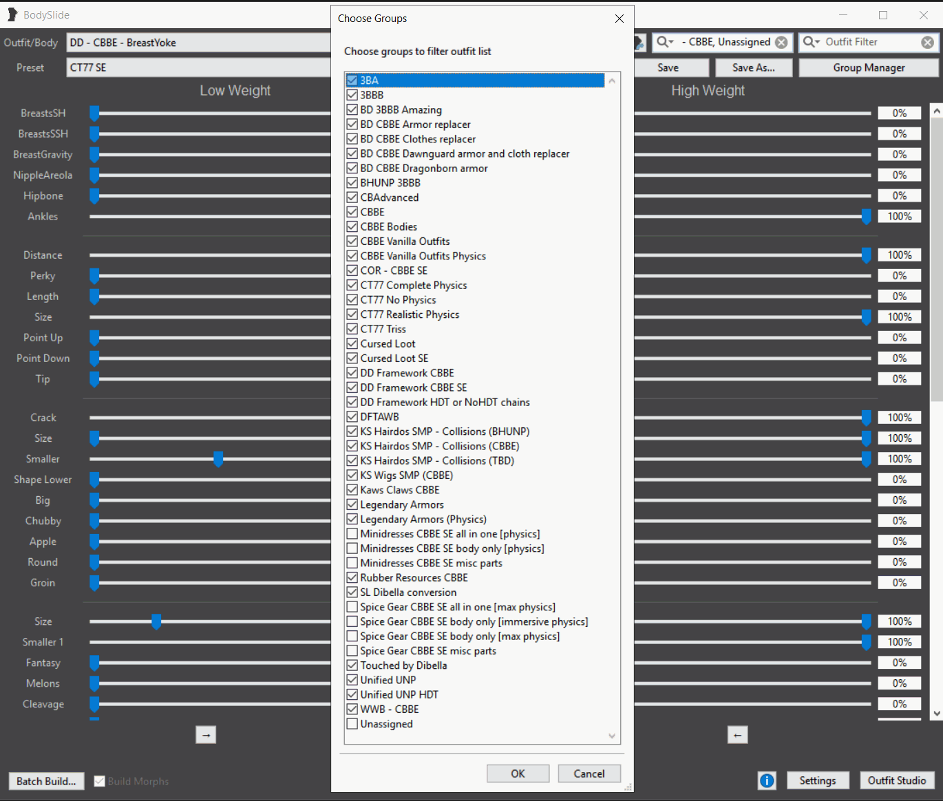
Task: Uncheck the 3BA group checkbox
Action: [352, 81]
